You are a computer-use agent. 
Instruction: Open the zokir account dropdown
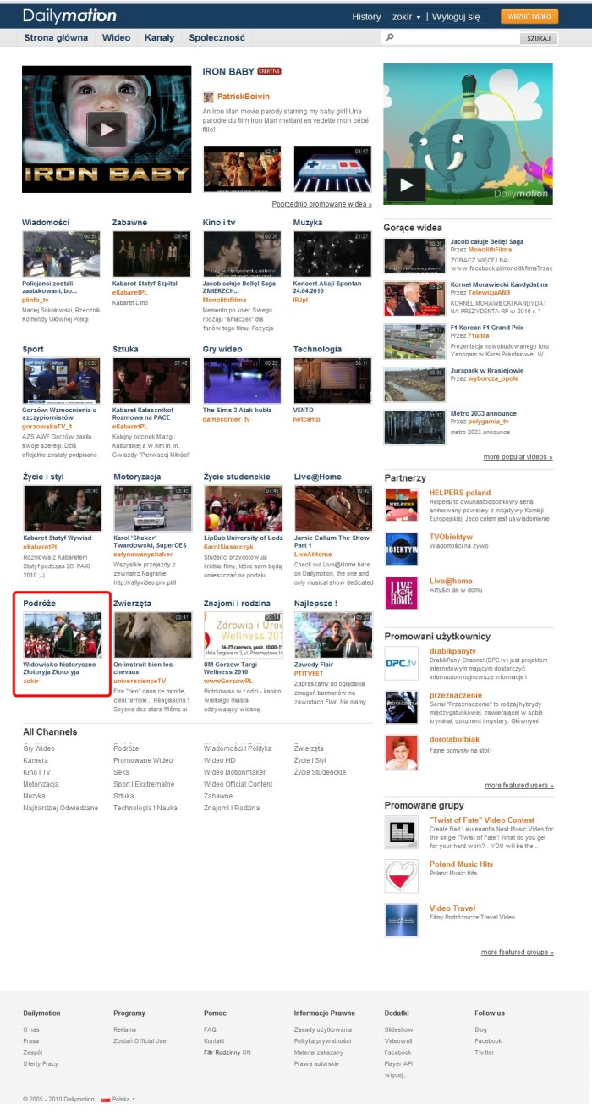coord(406,17)
